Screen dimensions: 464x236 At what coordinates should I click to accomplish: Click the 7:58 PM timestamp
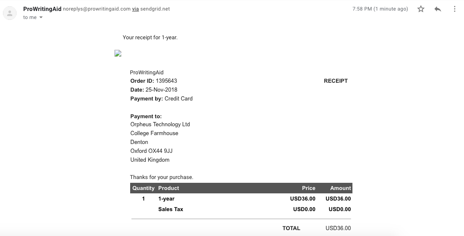(380, 9)
